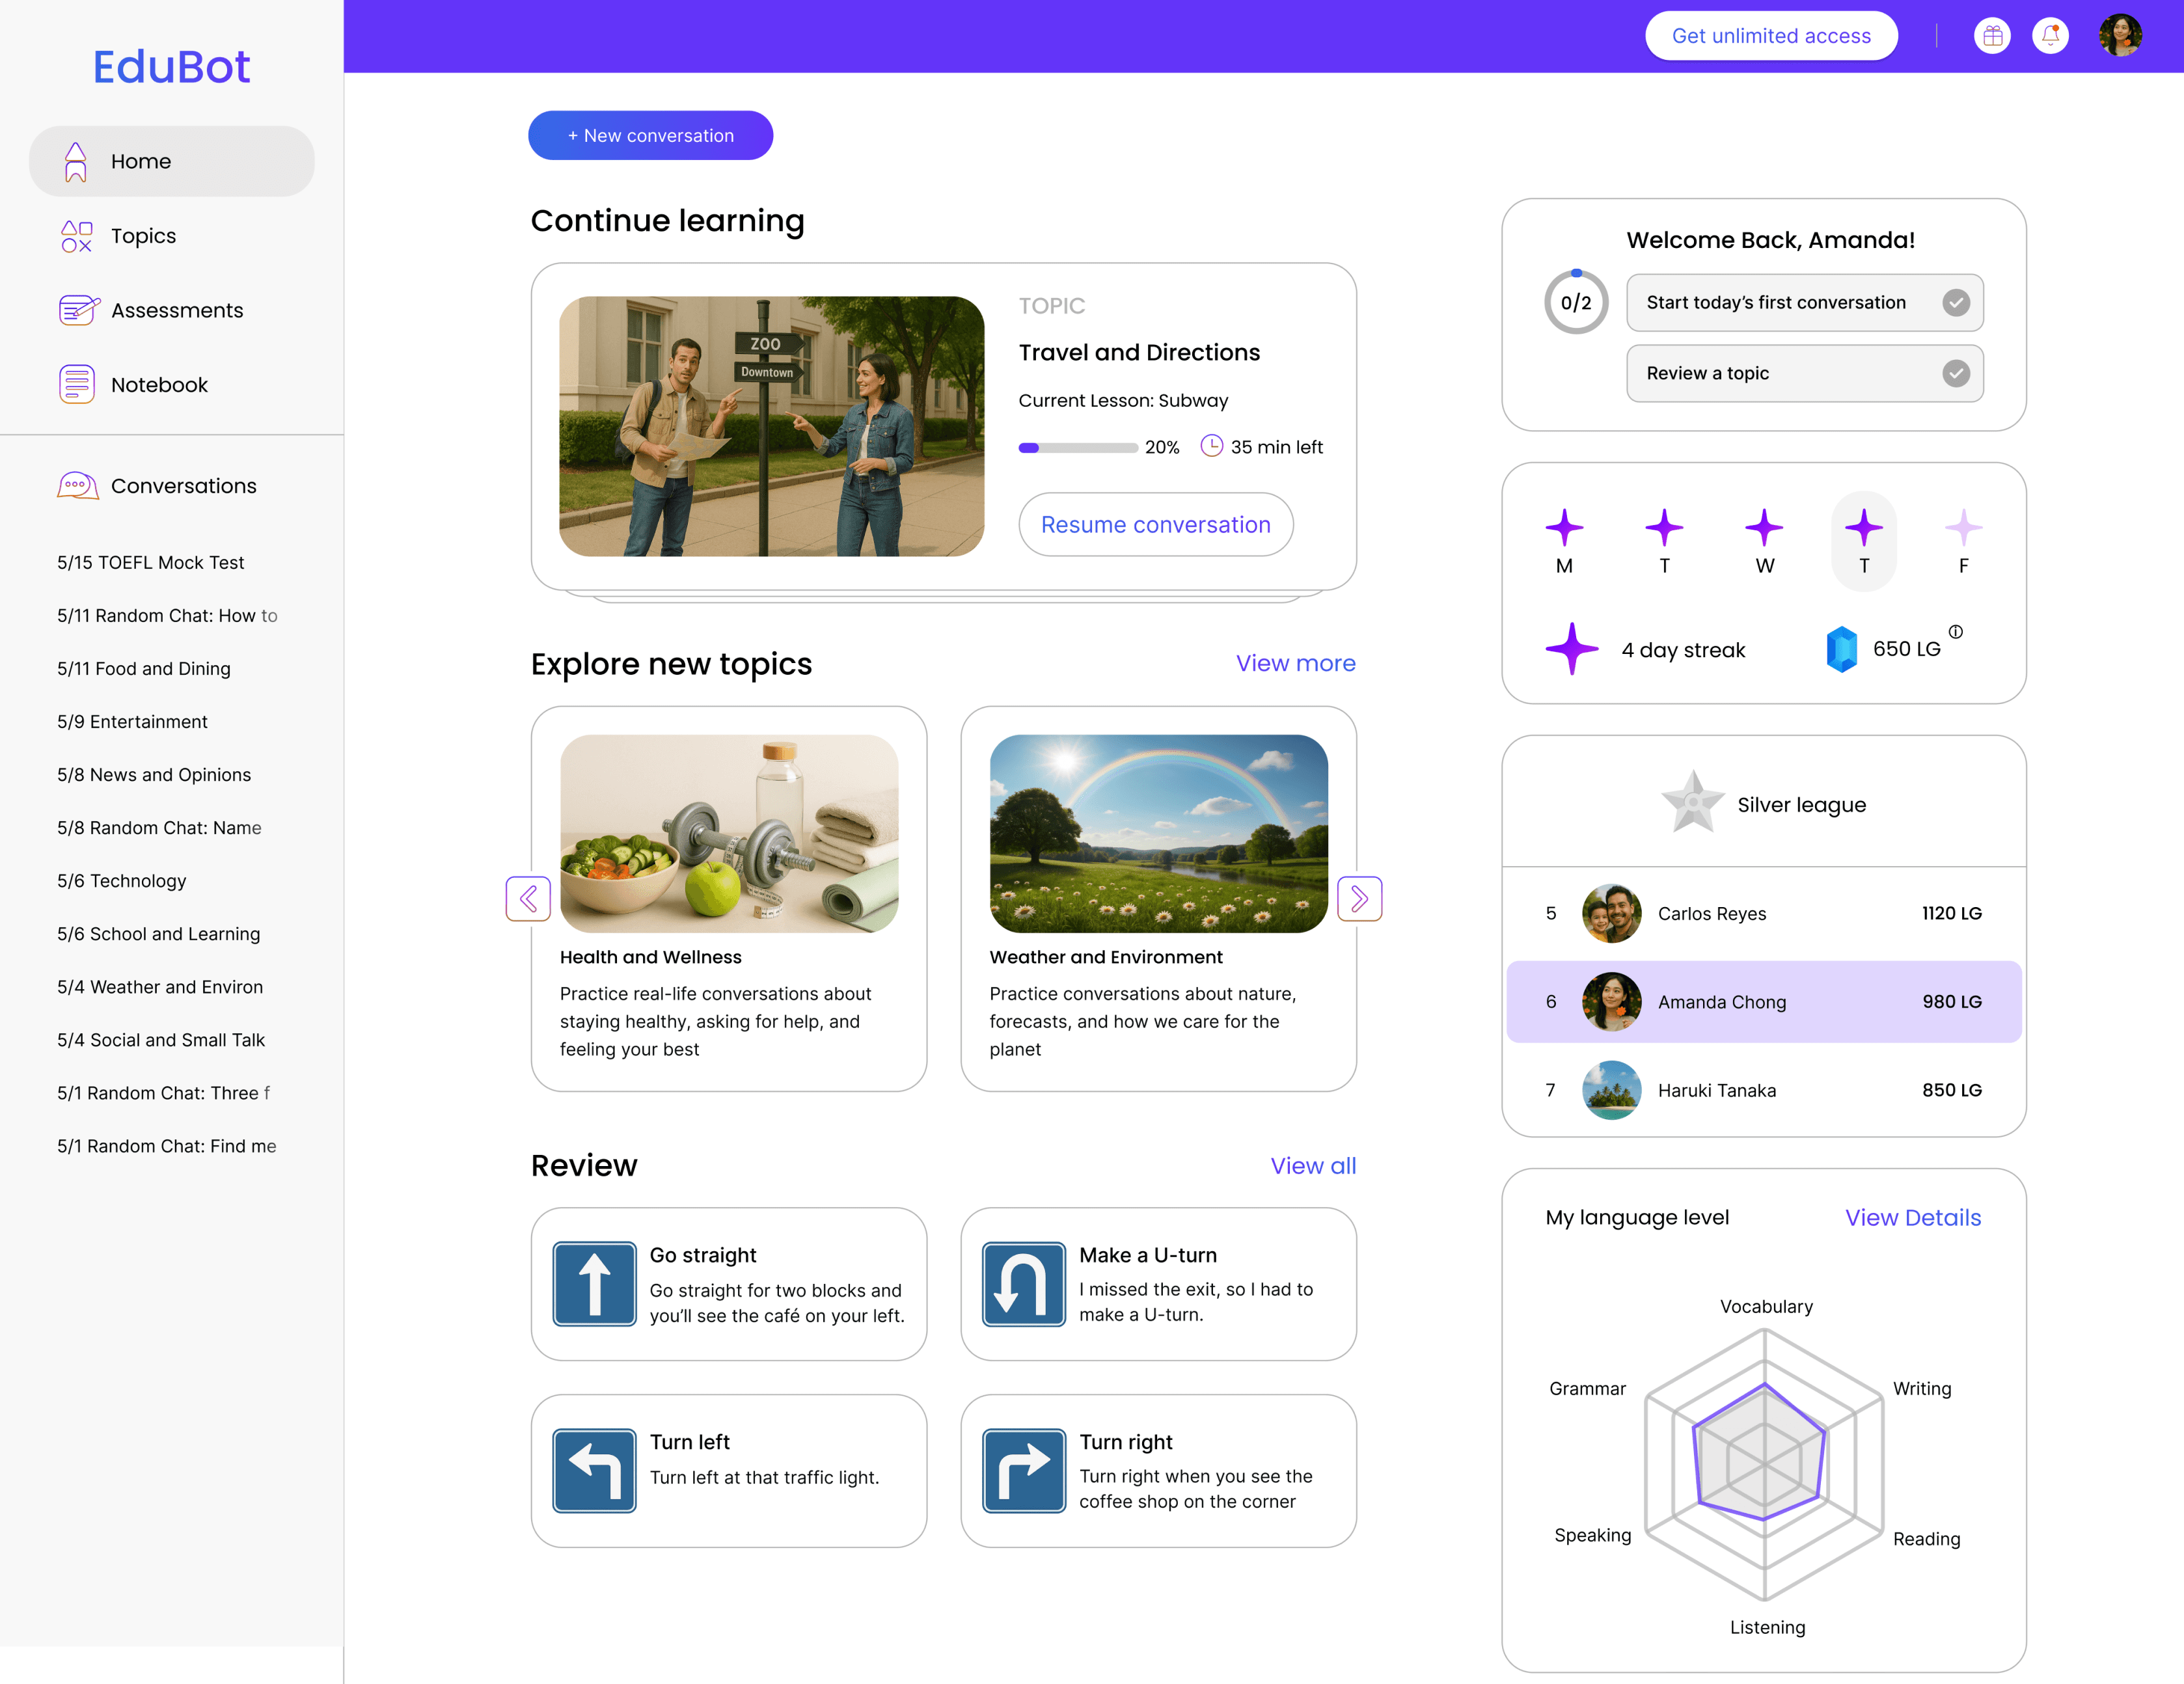Open View Details for language level
This screenshot has width=2184, height=1684.
[x=1912, y=1217]
